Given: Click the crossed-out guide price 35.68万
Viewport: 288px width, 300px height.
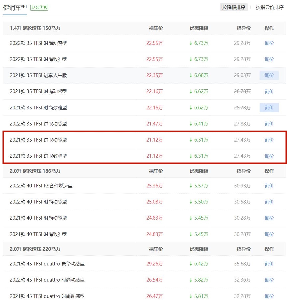Looking at the screenshot, I should coord(242,264).
